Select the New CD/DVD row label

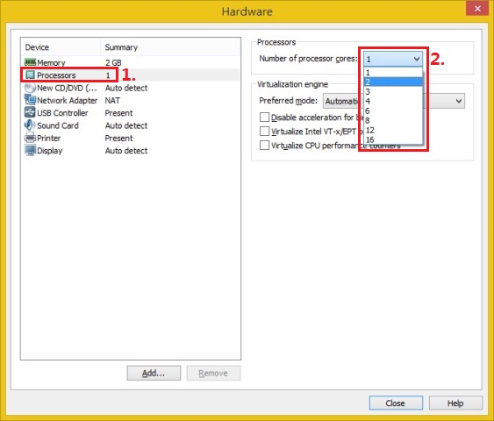click(67, 88)
